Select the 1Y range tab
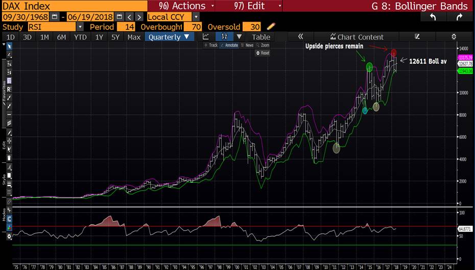This screenshot has height=270, width=475. 99,37
